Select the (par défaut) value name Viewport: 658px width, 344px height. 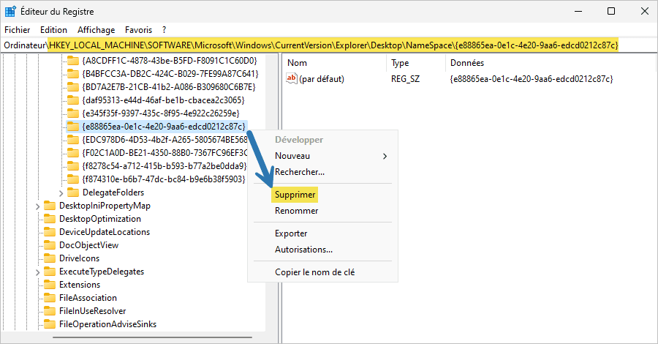pos(322,78)
